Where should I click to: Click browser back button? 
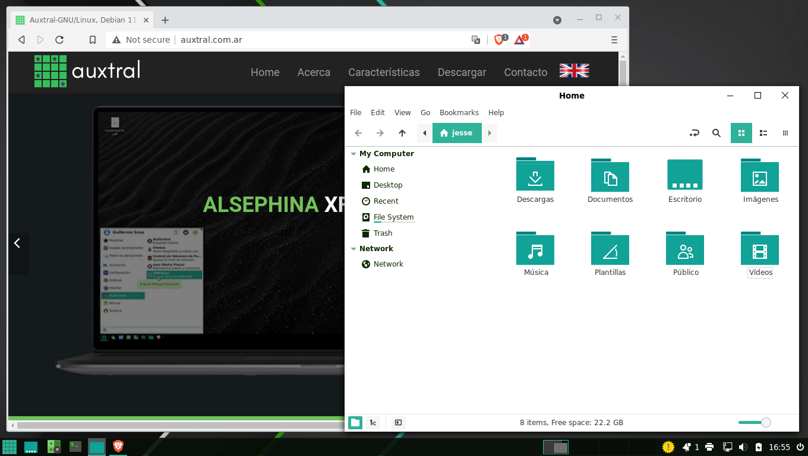pyautogui.click(x=21, y=40)
